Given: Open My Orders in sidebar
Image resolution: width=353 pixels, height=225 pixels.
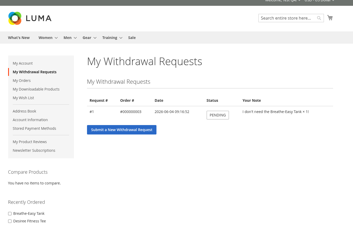Looking at the screenshot, I should tap(22, 81).
